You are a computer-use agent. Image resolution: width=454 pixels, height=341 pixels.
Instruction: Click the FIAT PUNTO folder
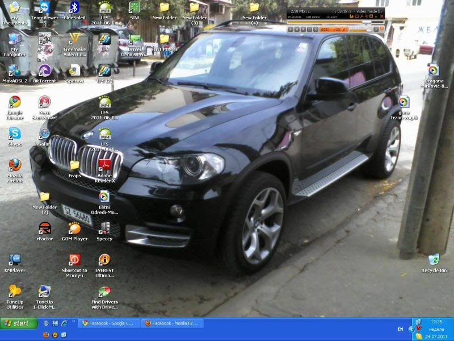click(x=164, y=43)
